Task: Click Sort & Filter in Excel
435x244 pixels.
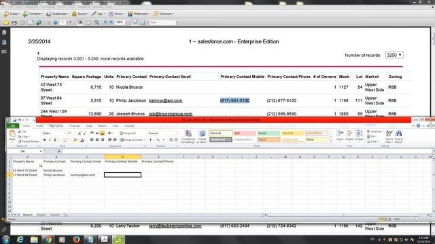Action: pos(389,137)
